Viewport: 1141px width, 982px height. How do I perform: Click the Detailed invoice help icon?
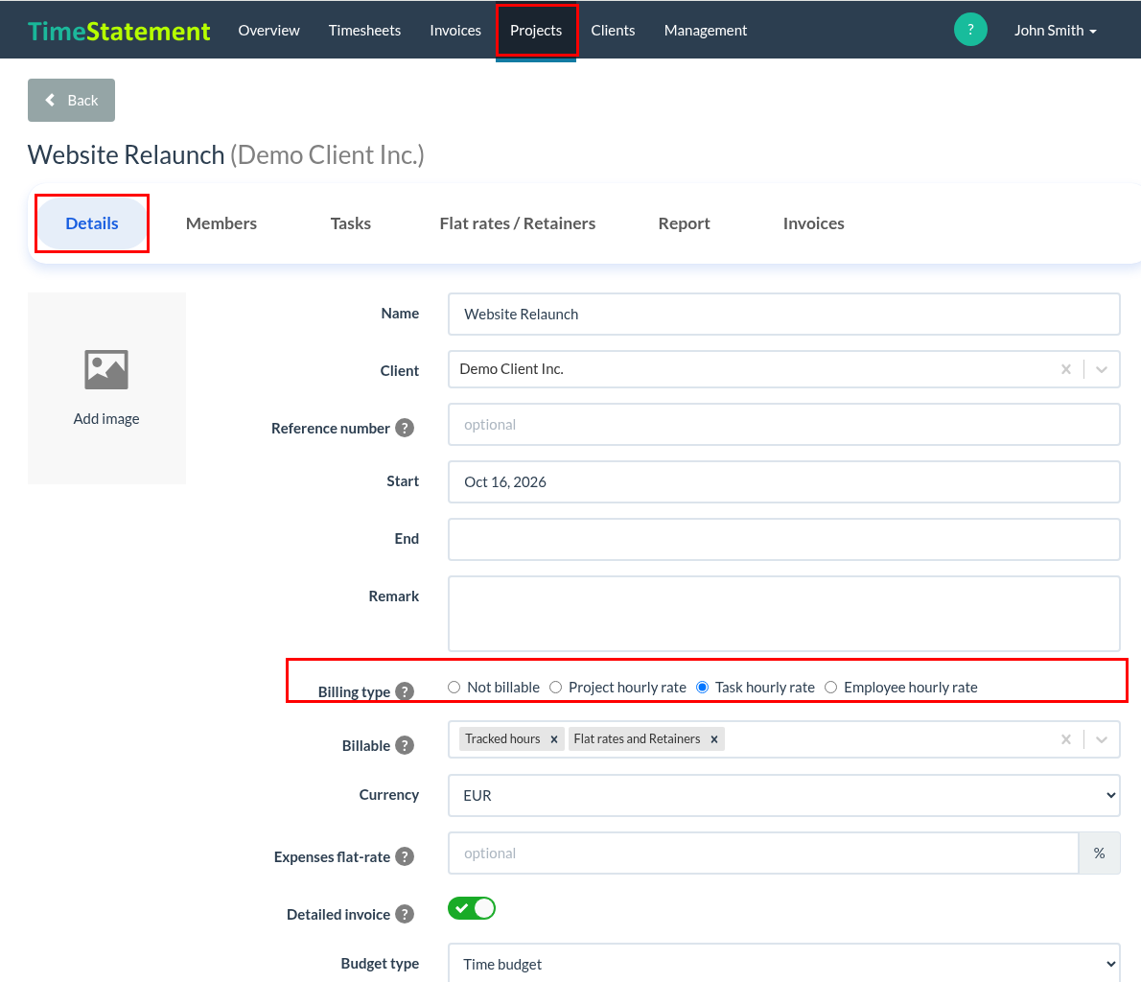pos(405,914)
